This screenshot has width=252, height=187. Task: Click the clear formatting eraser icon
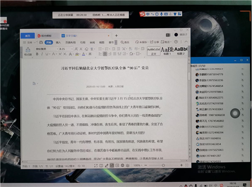(x=86, y=49)
